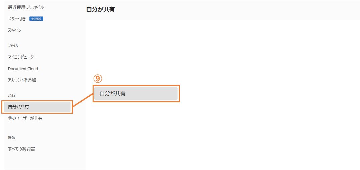This screenshot has width=360, height=170.
Task: Click the orange connector line between highlight boxes
Action: coord(82,100)
